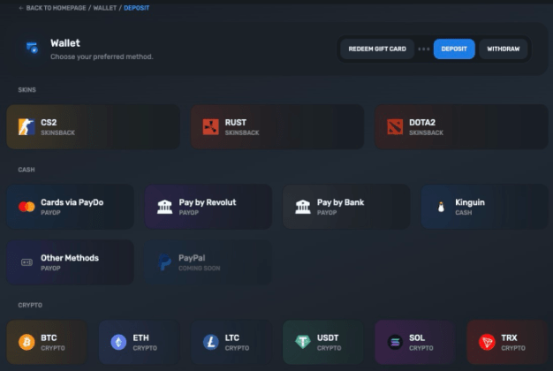553x371 pixels.
Task: Select Pay by Revolut method
Action: [208, 207]
